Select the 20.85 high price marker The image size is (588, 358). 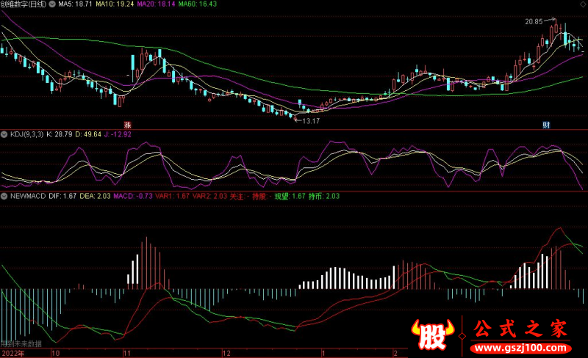tap(534, 22)
